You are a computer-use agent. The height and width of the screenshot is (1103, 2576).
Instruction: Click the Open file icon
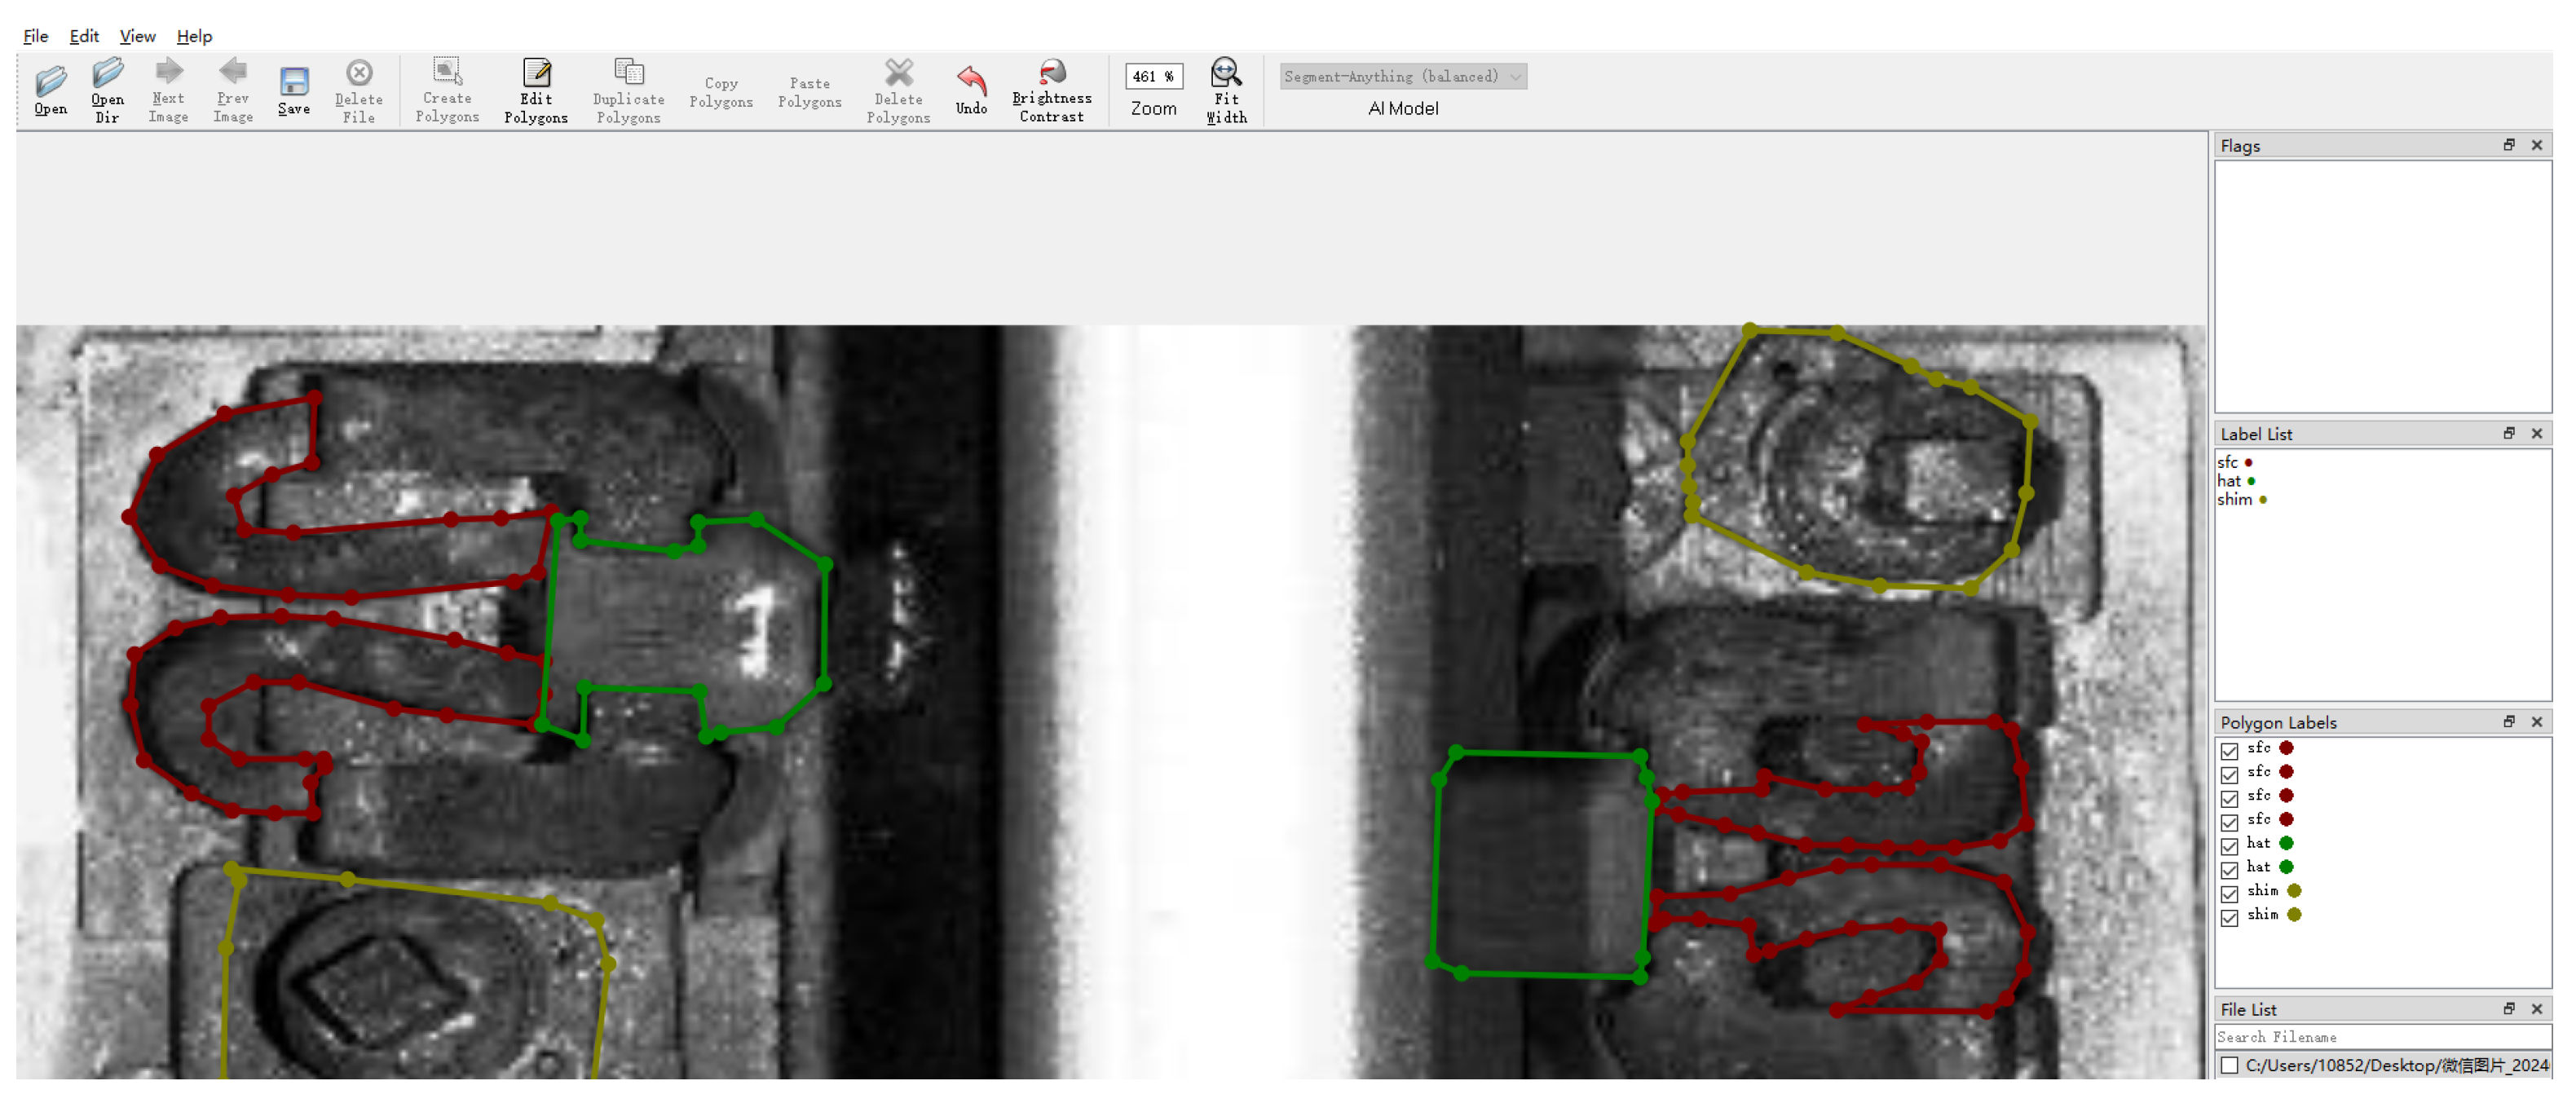tap(50, 80)
